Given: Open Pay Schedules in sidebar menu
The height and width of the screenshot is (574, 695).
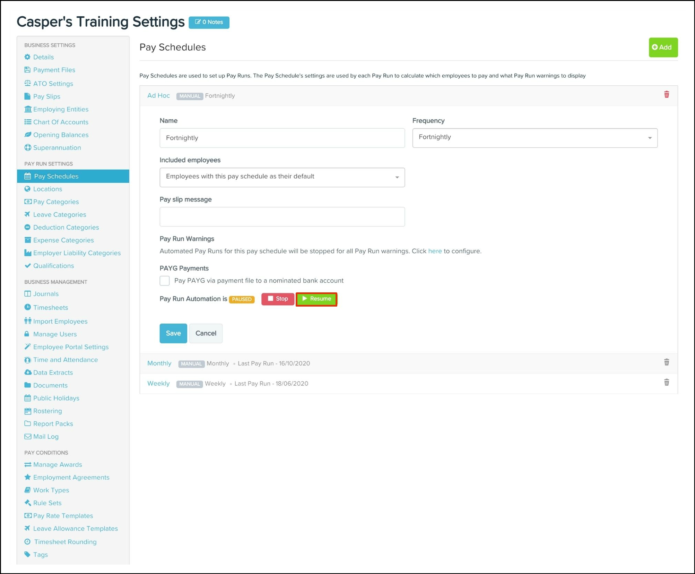Looking at the screenshot, I should click(x=56, y=176).
